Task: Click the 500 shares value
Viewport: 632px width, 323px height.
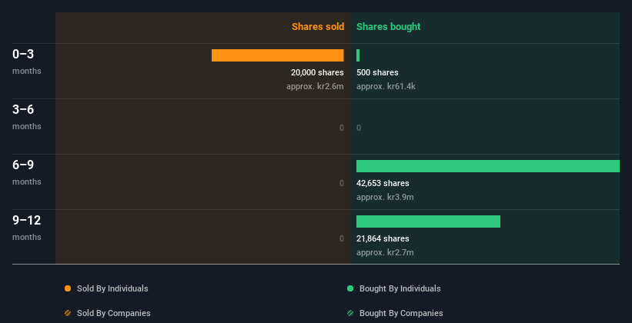Action: pos(377,72)
